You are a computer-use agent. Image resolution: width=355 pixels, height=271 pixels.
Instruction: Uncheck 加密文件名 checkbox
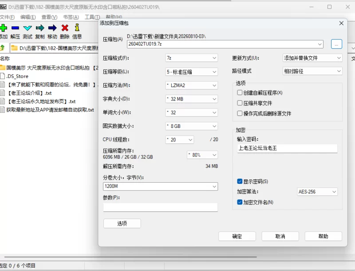click(240, 202)
